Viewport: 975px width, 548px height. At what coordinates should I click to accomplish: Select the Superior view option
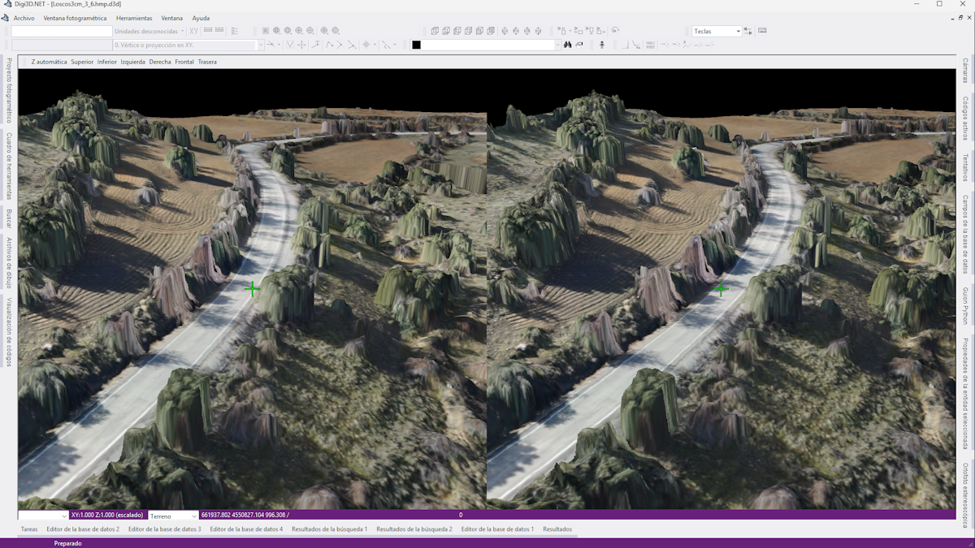[x=82, y=62]
